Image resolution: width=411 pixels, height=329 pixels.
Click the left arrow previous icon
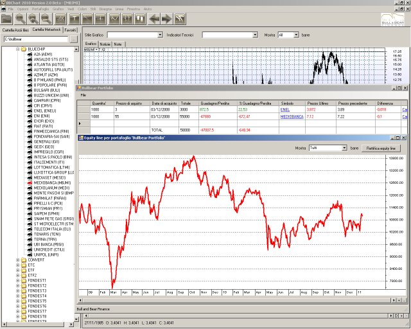click(154, 19)
